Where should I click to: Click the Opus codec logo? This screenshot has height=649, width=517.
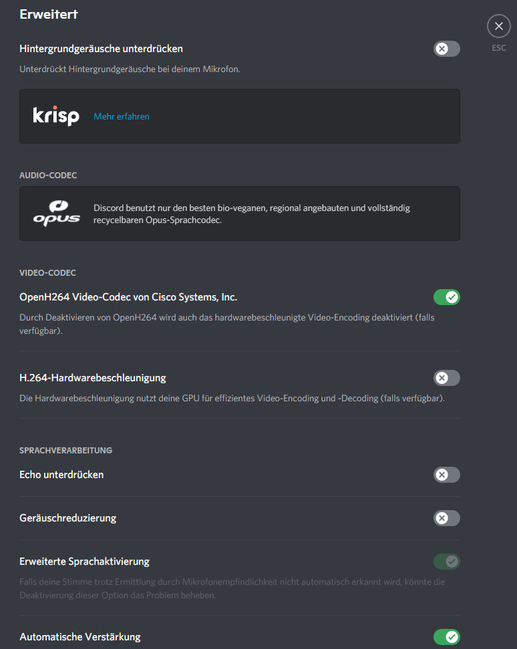tap(56, 213)
